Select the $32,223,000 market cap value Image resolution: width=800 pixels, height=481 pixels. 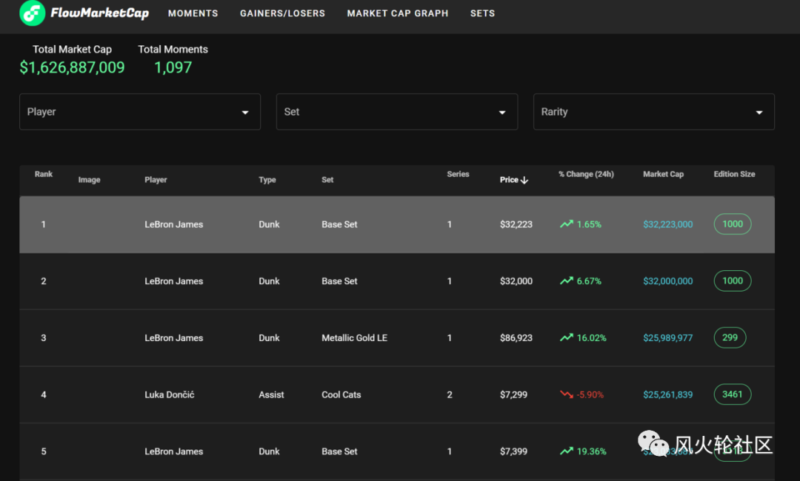pyautogui.click(x=668, y=224)
